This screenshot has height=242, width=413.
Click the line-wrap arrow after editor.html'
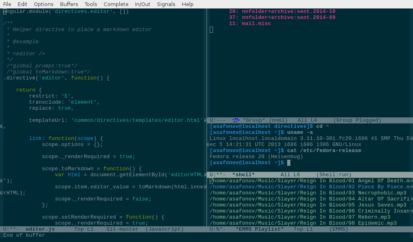[x=205, y=120]
